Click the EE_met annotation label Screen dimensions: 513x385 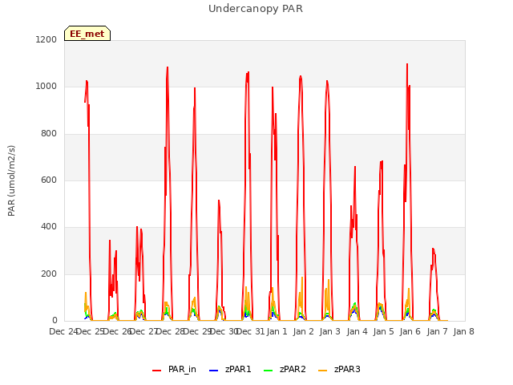[x=87, y=34]
